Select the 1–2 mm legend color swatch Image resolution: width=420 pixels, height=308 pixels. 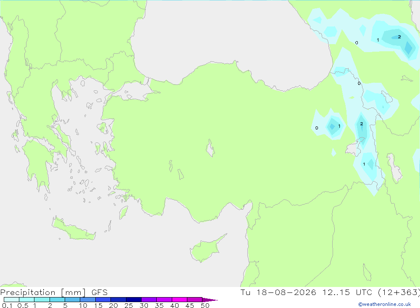[x=42, y=300]
